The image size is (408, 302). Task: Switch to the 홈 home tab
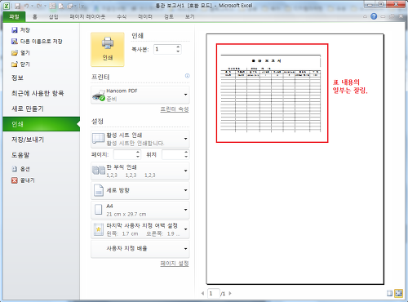pos(35,17)
